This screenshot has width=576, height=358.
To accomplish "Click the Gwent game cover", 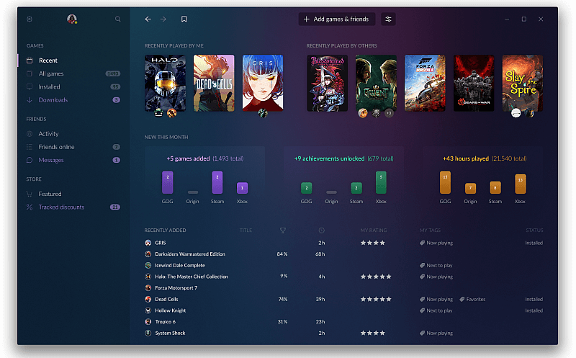I will (376, 83).
